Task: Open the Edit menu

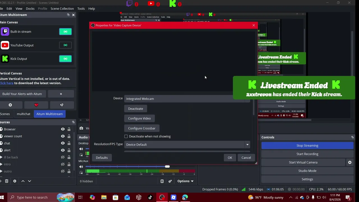Action: point(9,9)
